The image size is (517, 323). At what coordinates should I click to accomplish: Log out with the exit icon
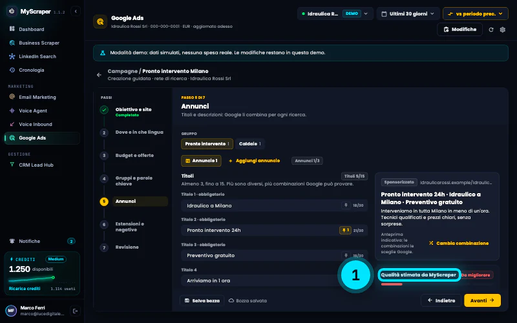75,311
